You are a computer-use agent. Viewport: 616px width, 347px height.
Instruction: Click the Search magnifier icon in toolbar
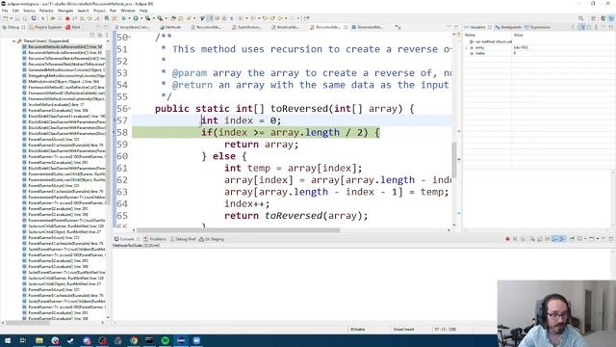580,18
